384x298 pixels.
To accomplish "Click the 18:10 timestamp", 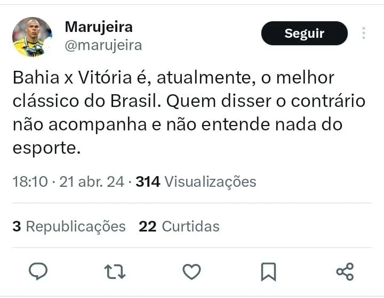I will click(30, 181).
